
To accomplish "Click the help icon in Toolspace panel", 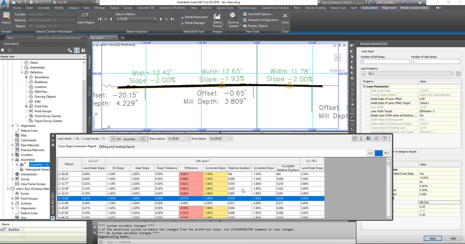I will click(x=83, y=50).
